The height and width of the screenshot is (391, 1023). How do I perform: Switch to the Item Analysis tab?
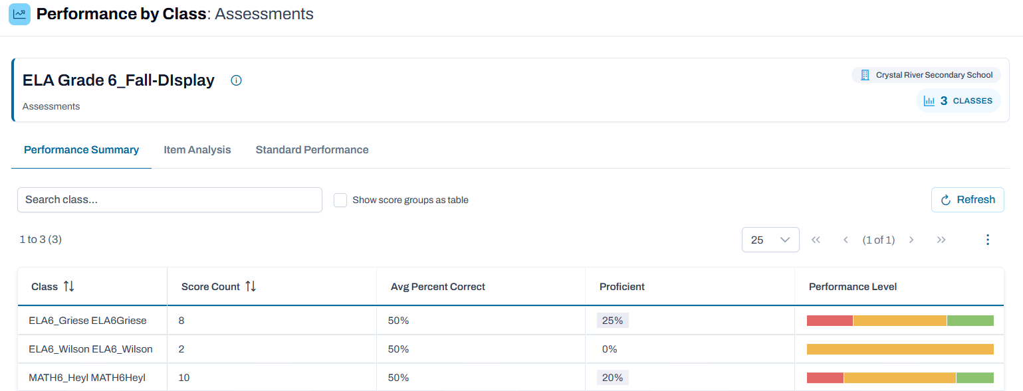click(197, 150)
